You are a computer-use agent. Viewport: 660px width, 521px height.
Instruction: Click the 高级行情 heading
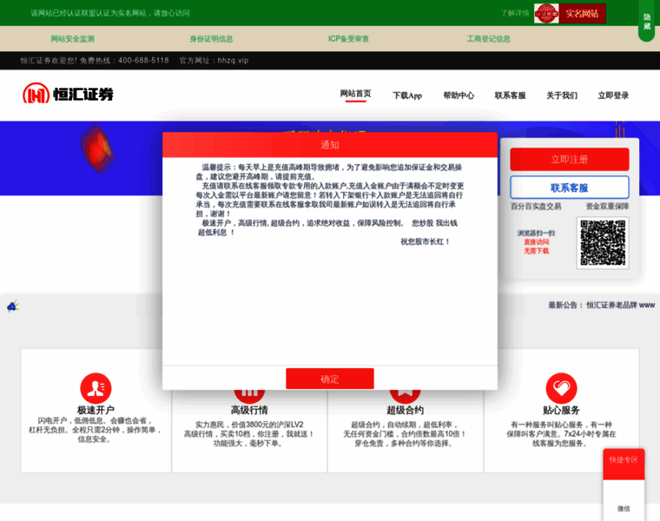249,410
